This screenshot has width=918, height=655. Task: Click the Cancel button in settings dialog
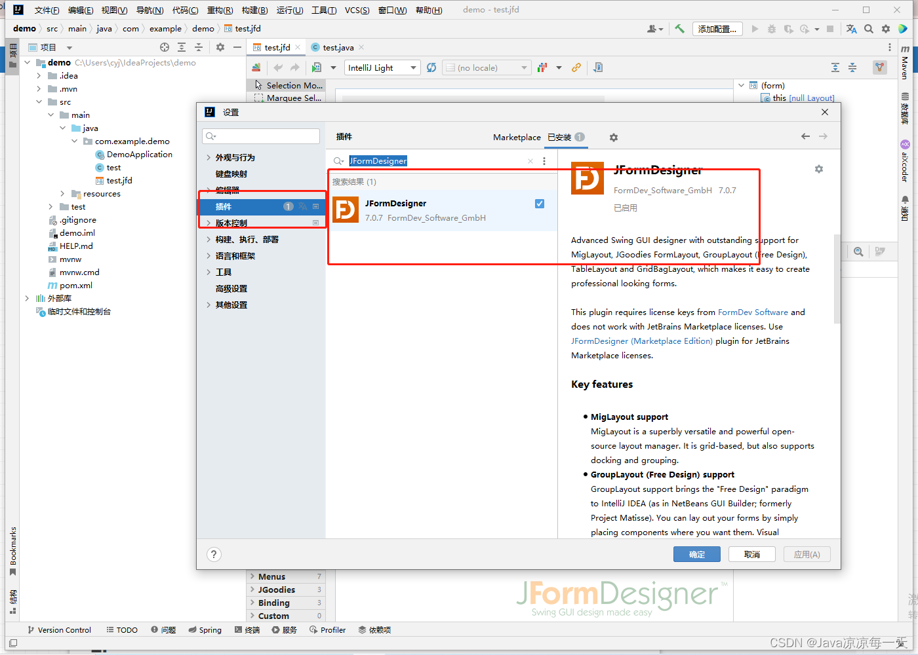pos(752,554)
